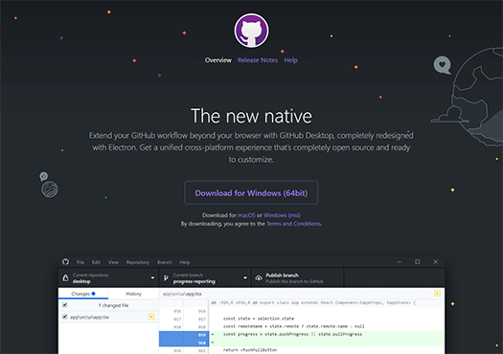
Task: Follow the macOS download link
Action: pyautogui.click(x=246, y=215)
